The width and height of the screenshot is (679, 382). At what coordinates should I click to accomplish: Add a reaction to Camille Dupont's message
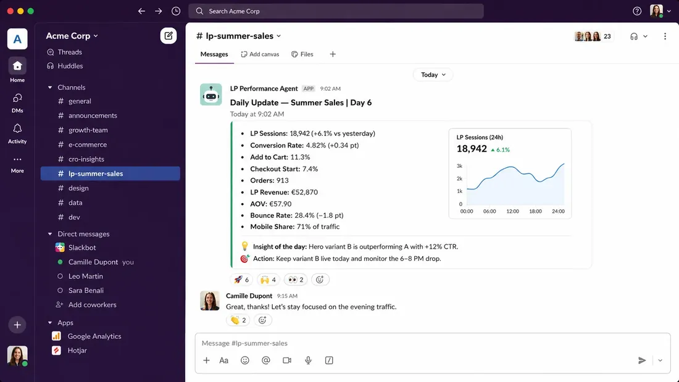tap(262, 320)
